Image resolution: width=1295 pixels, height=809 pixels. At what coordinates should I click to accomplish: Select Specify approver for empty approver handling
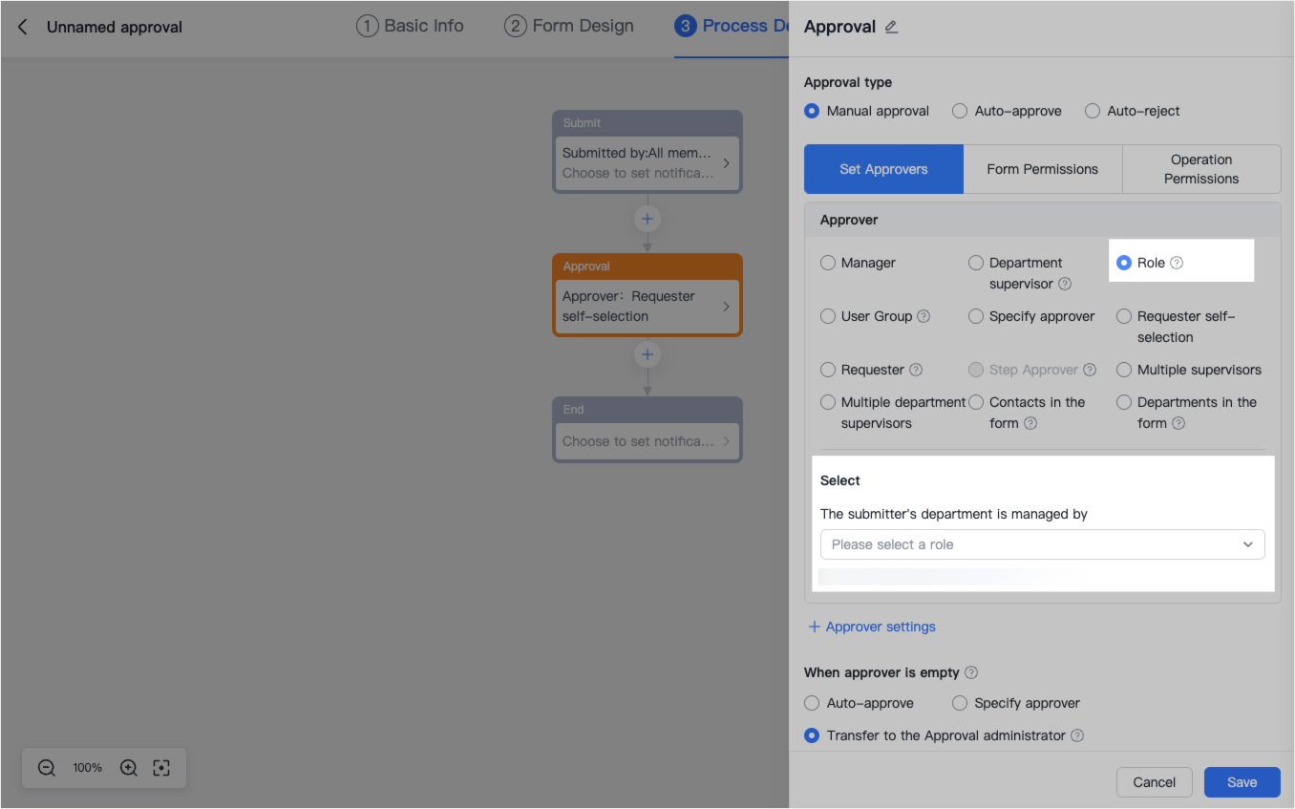(x=959, y=702)
